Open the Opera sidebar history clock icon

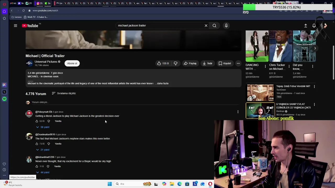(4, 170)
